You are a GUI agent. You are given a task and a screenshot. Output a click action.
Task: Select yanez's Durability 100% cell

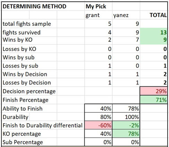126,117
